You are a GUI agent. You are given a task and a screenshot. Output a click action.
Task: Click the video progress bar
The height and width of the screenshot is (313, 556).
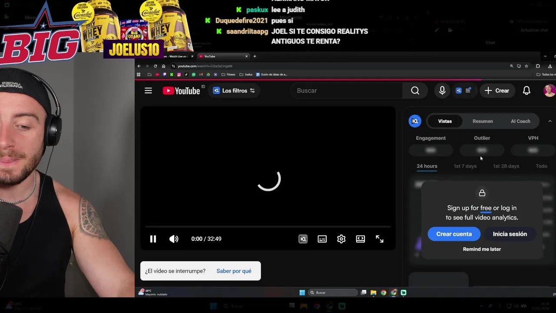click(268, 227)
